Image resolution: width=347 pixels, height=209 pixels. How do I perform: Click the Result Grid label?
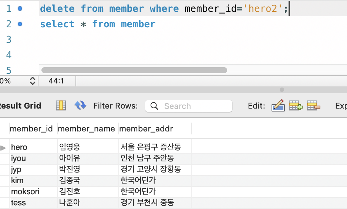pyautogui.click(x=21, y=106)
